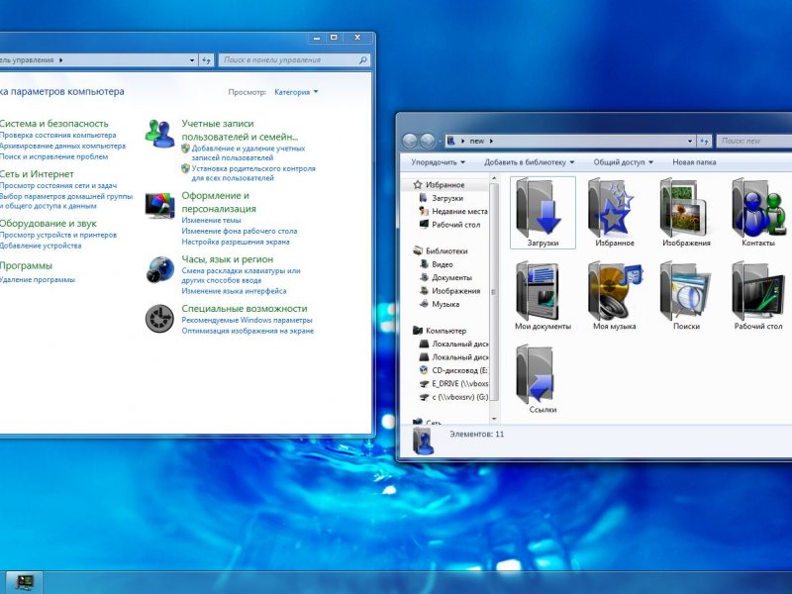792x594 pixels.
Task: Expand the Explorer address bar history dropdown
Action: [690, 141]
